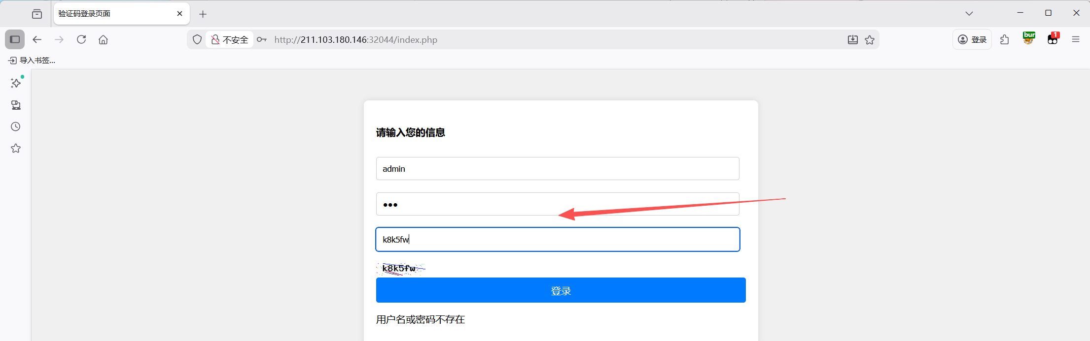Click 导入书签 in the bookmarks toolbar

[32, 60]
